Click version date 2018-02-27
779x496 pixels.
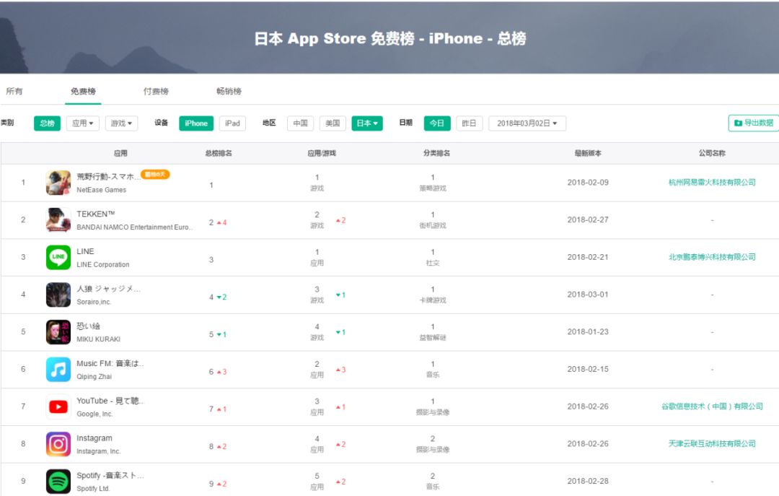(x=588, y=220)
